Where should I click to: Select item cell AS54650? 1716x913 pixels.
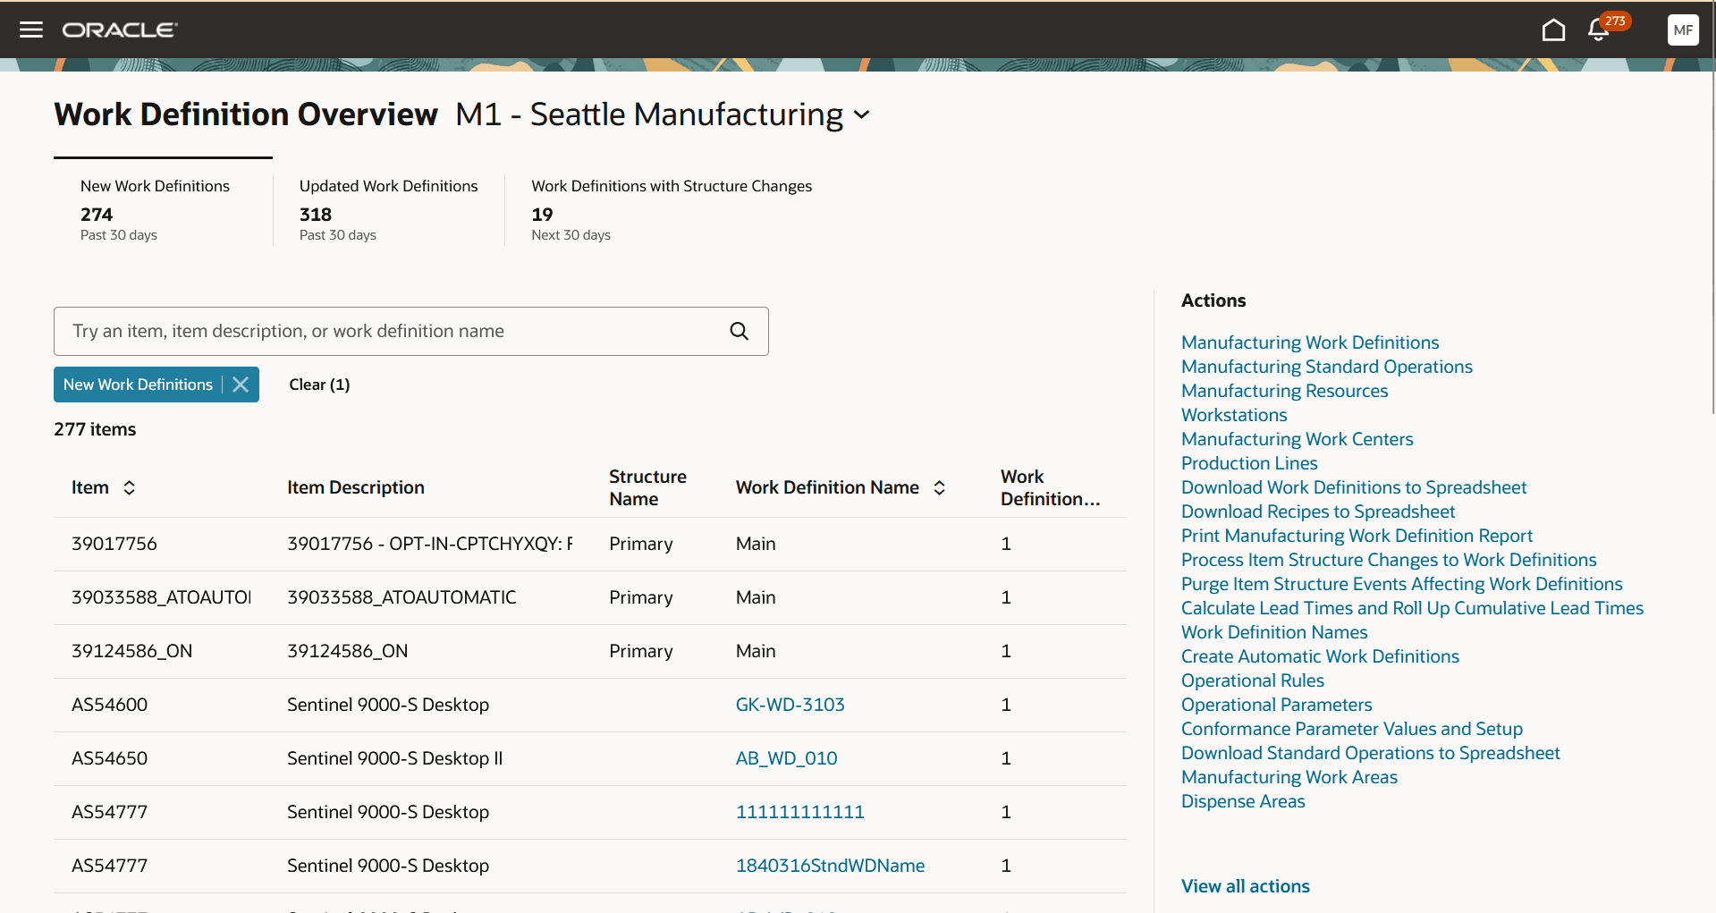[x=109, y=758]
